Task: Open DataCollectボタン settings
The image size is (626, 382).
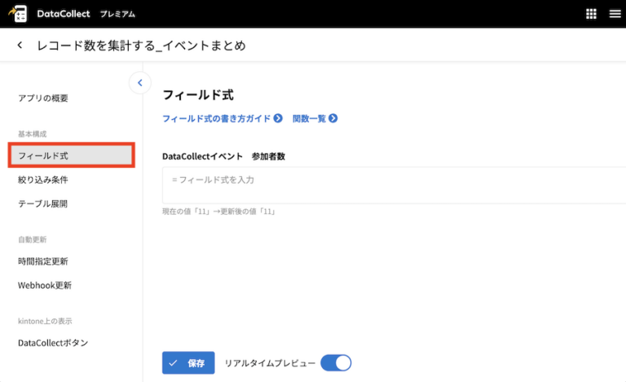Action: [53, 343]
